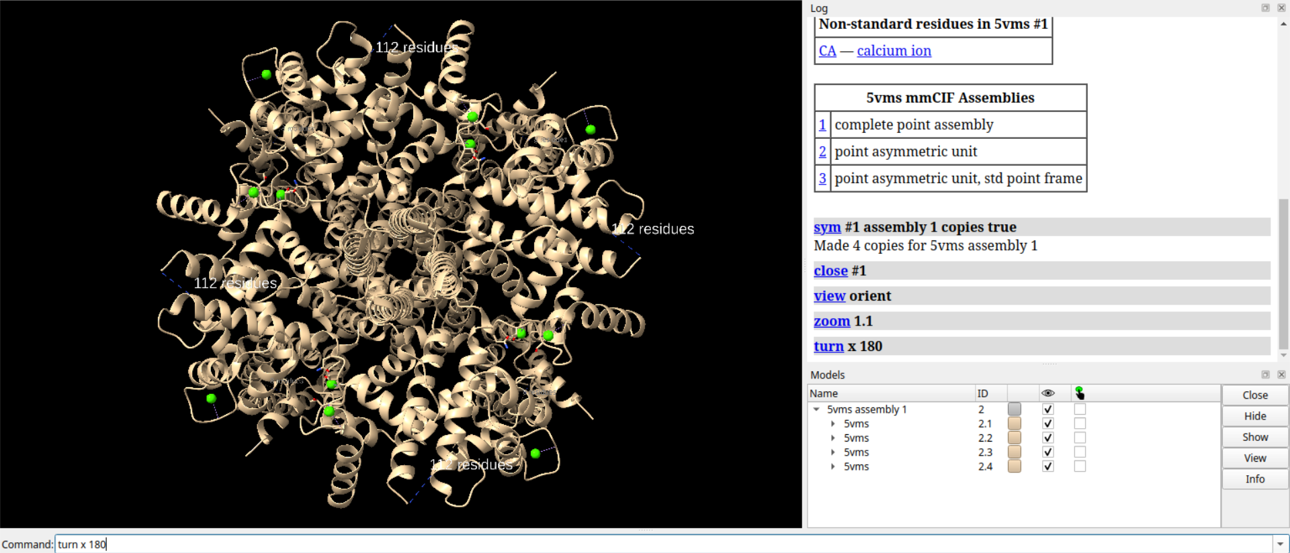
Task: Click the '112 residues' label at bottom of viewport
Action: tap(471, 464)
